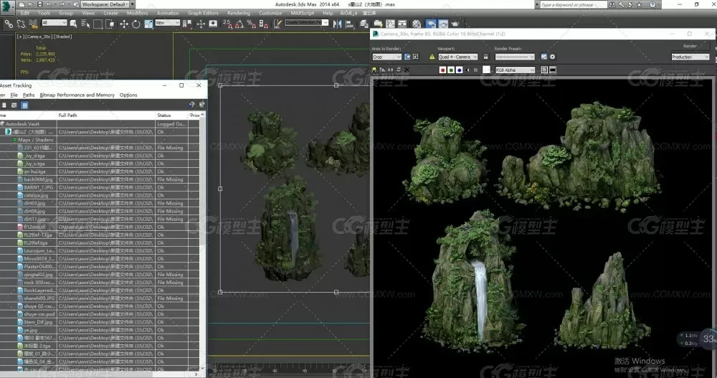Toggle the Spinner Snap icon
717x378 pixels.
(x=263, y=24)
